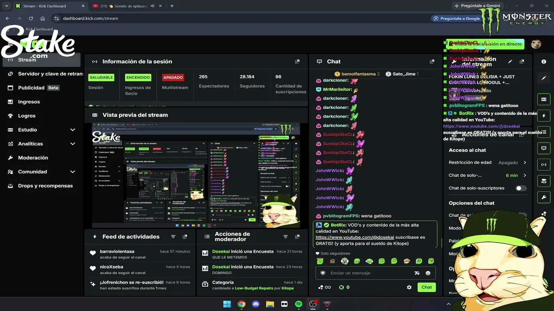Click the bemolfantasma top gifter name

click(x=358, y=74)
